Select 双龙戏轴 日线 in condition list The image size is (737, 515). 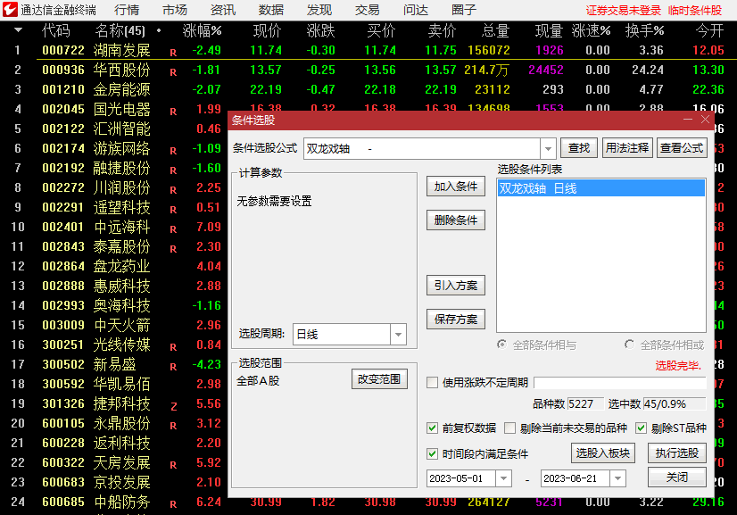[x=601, y=188]
